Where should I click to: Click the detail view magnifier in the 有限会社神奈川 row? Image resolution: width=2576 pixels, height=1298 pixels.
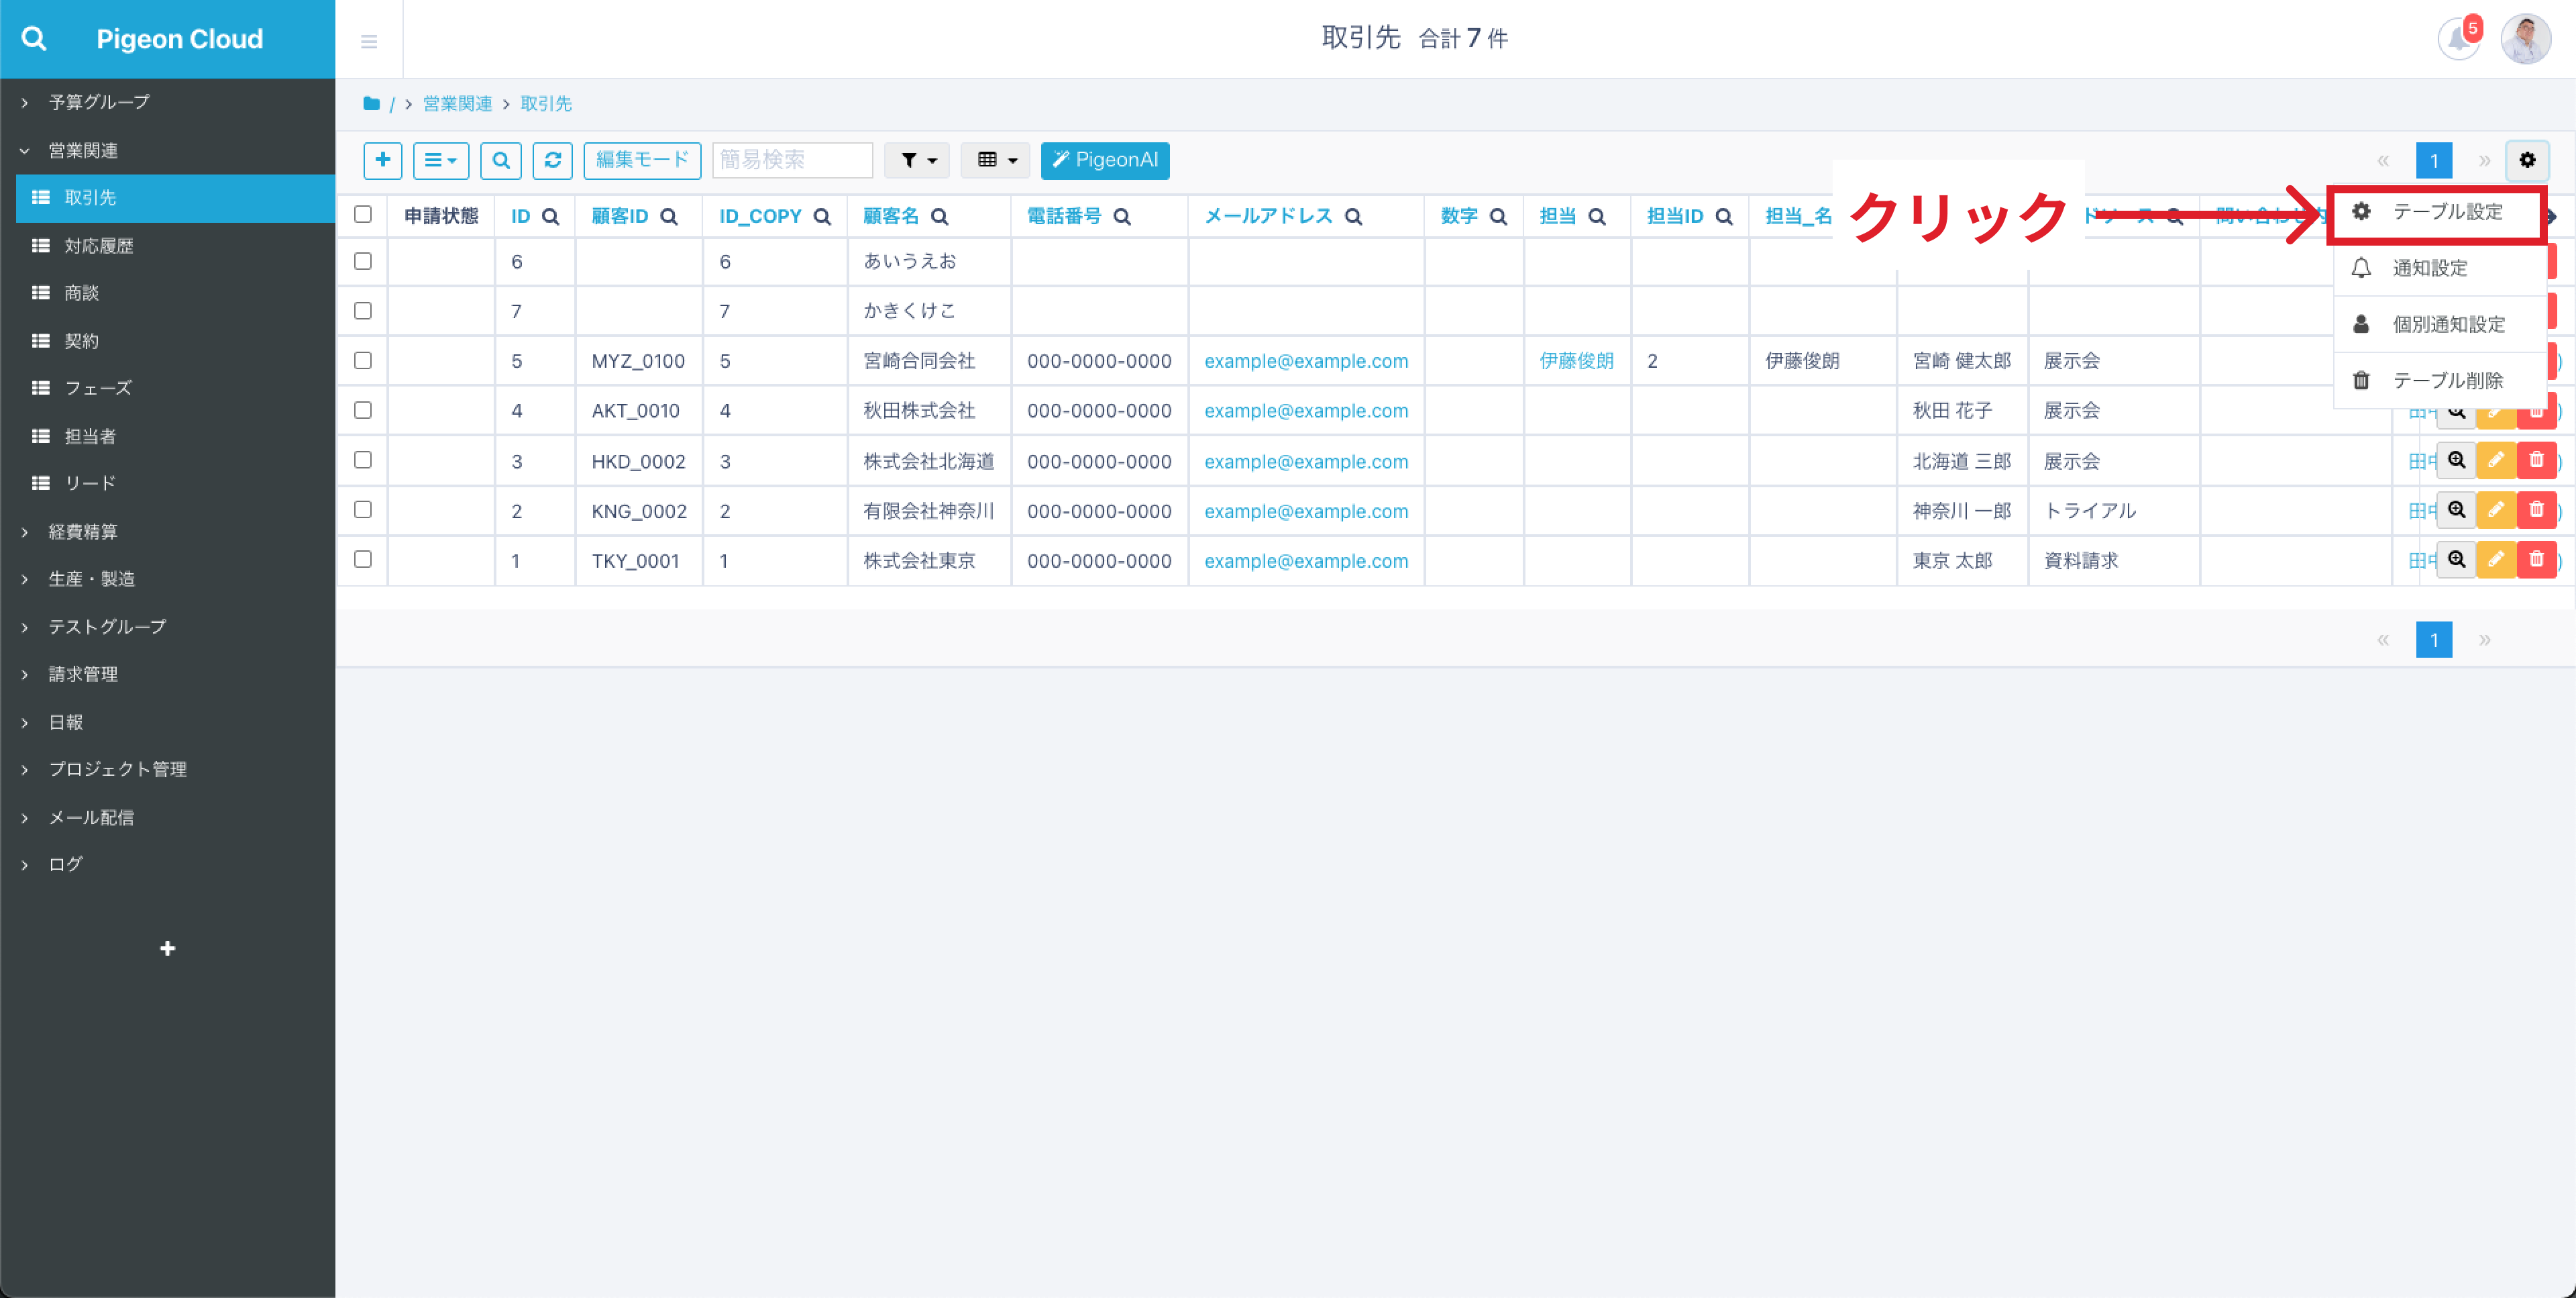(x=2456, y=510)
